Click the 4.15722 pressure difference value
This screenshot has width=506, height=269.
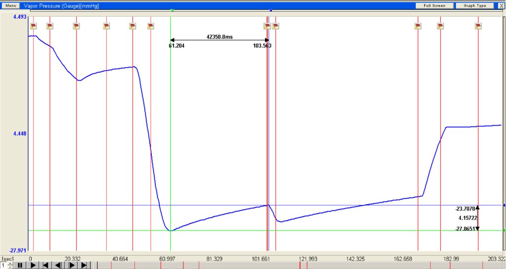click(x=467, y=219)
